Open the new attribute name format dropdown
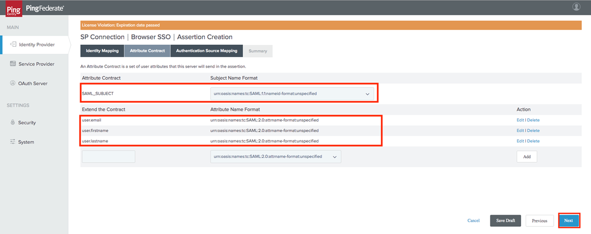This screenshot has height=234, width=591. point(276,157)
